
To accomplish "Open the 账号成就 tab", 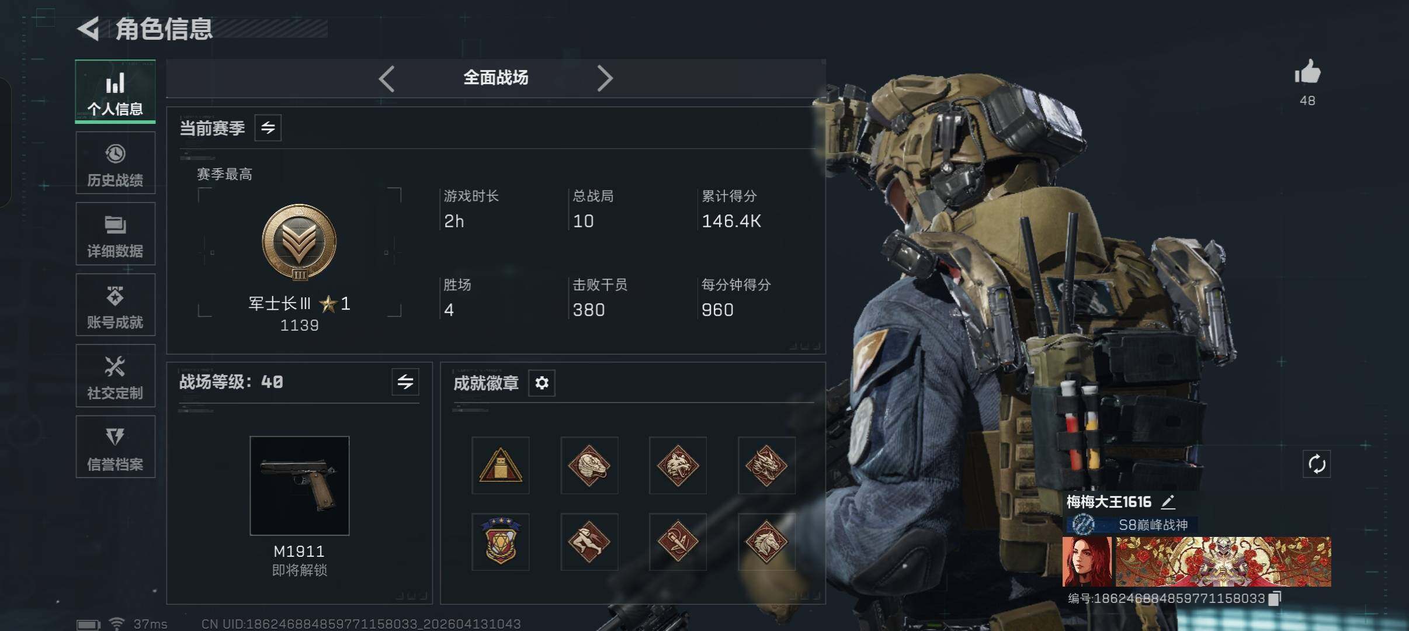I will pos(116,305).
